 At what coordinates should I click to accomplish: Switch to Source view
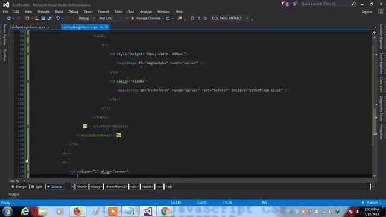pyautogui.click(x=55, y=187)
